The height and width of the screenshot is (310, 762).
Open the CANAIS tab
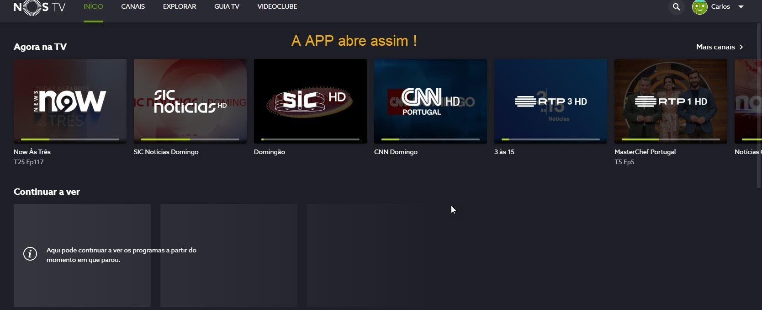coord(133,6)
